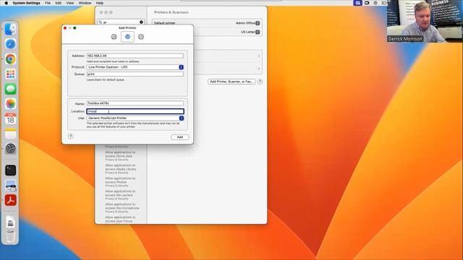Open the black Terminal app in Dock
Viewport: 463px width, 260px height.
point(10,170)
